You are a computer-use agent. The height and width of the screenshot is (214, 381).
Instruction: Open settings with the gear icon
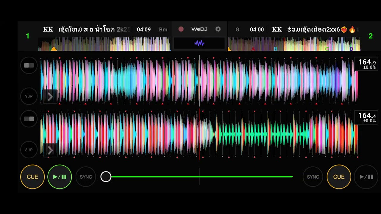218,29
